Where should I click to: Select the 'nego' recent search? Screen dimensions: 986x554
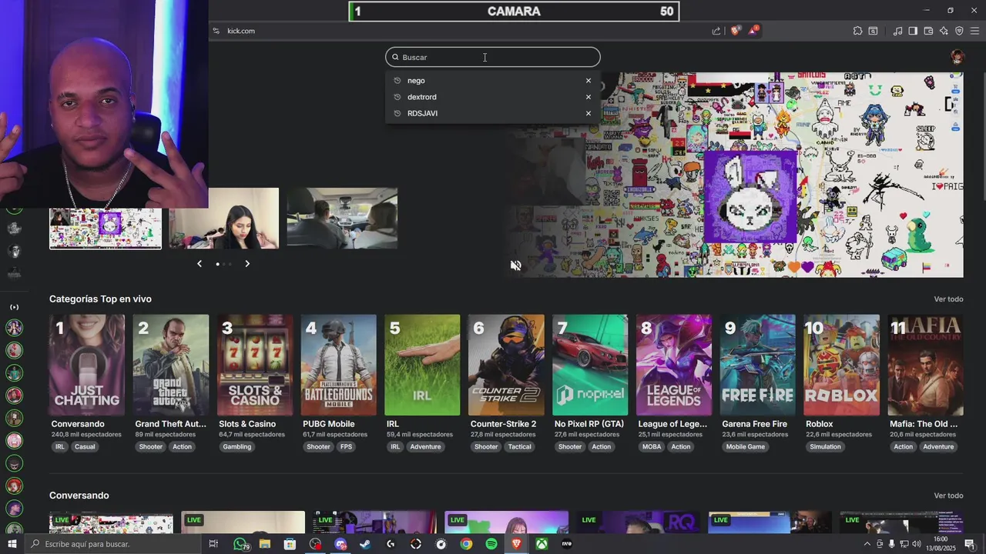tap(416, 81)
